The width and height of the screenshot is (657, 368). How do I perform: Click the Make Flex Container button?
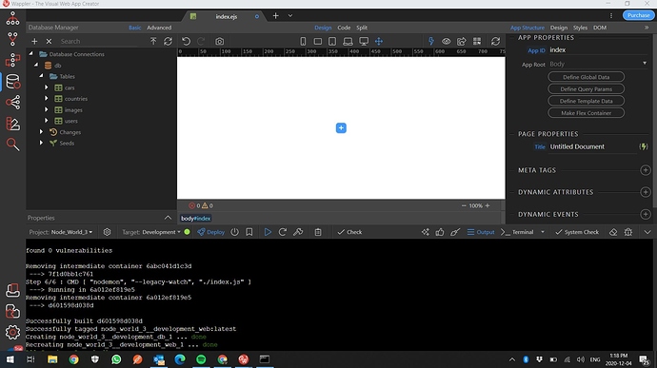(x=586, y=113)
